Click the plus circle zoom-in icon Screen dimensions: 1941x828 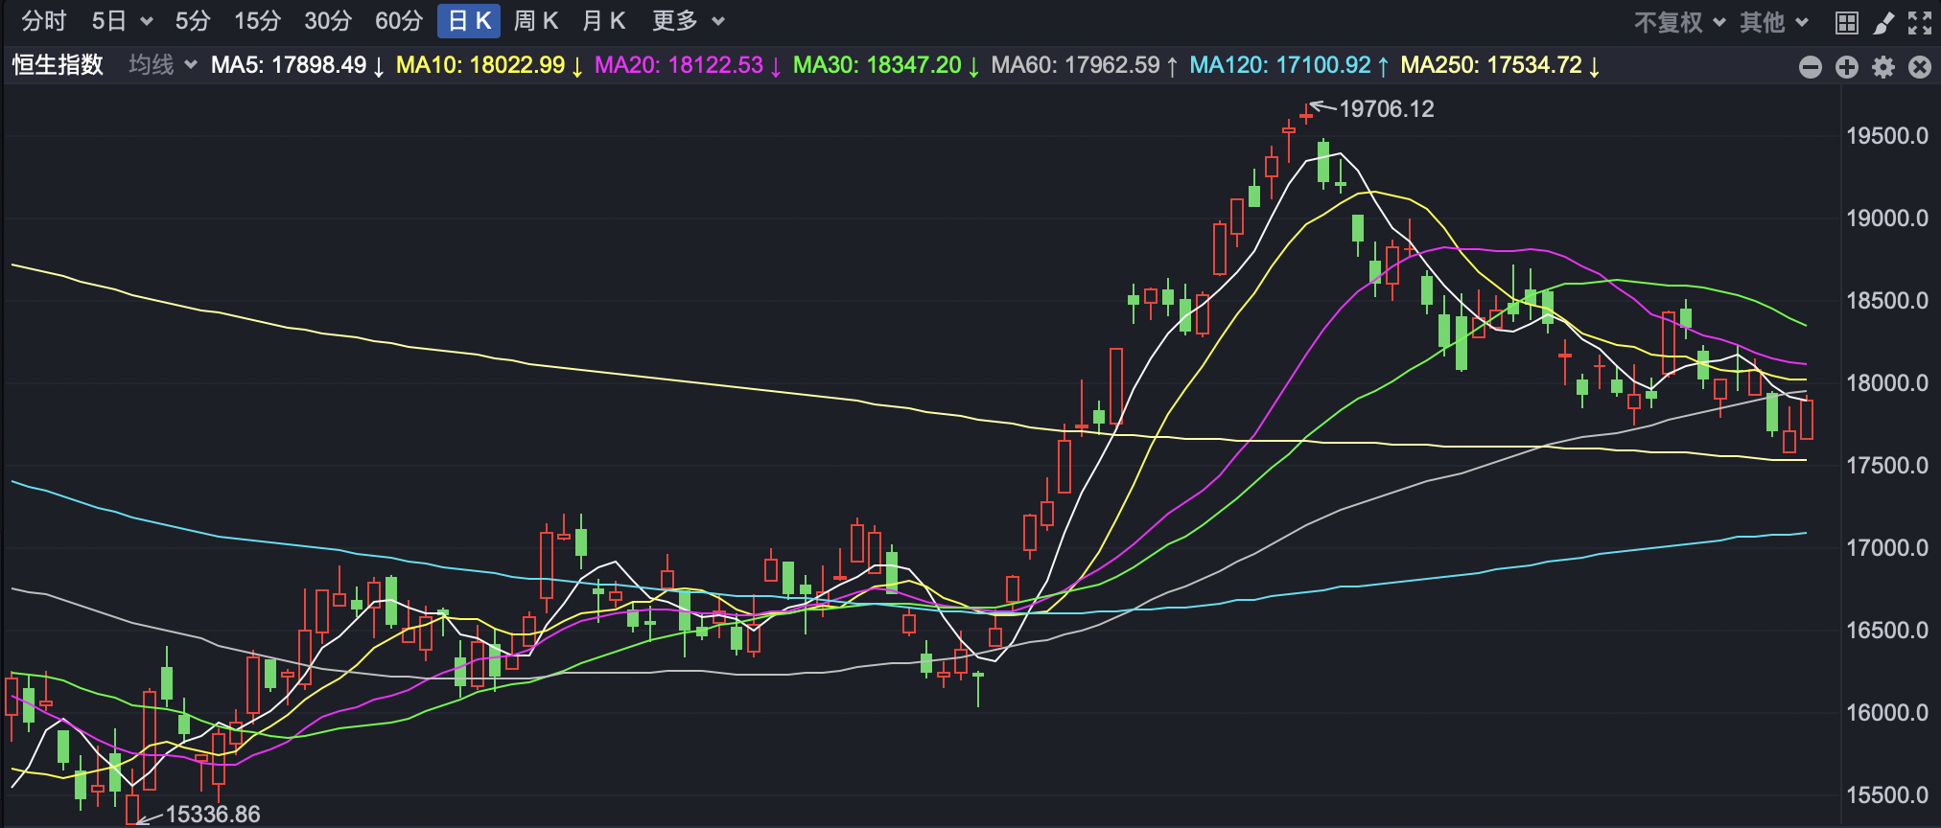[x=1846, y=66]
